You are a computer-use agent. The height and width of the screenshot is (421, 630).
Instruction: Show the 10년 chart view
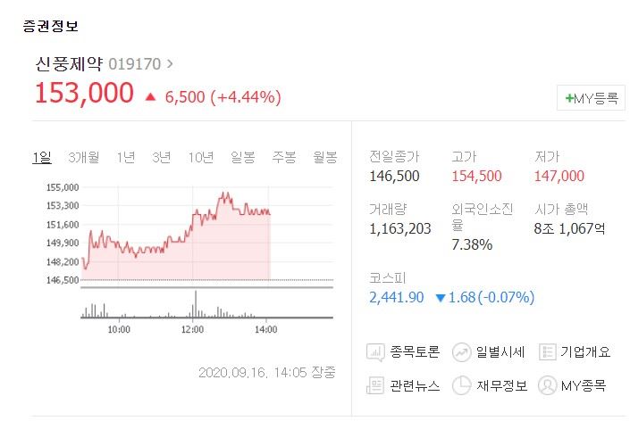tap(200, 157)
